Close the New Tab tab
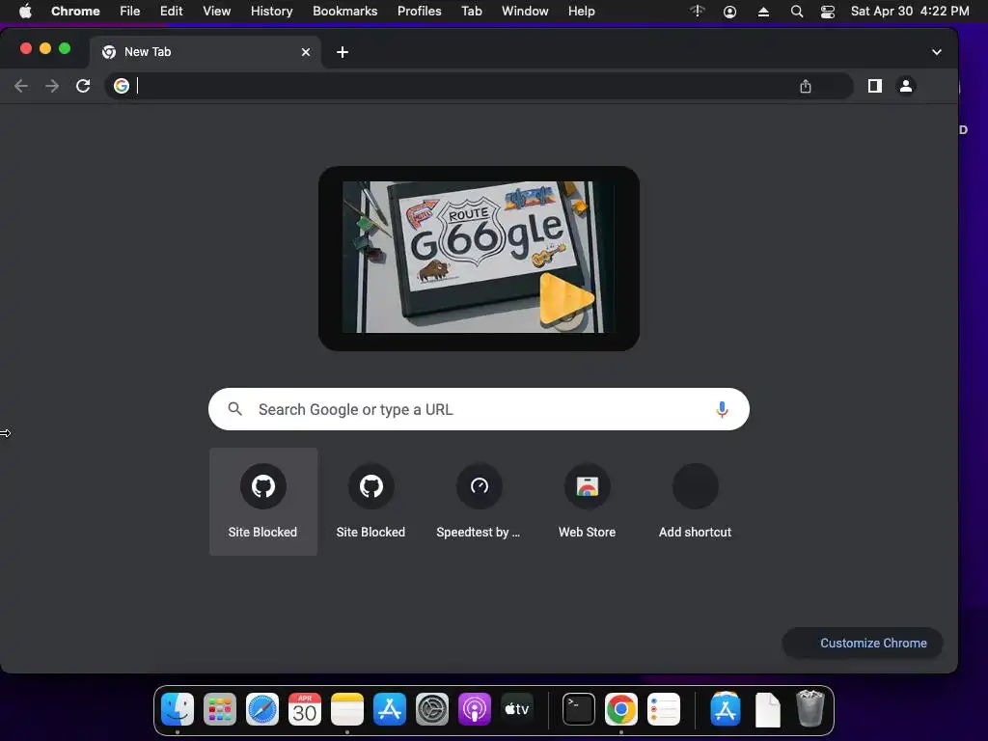The image size is (988, 741). tap(306, 52)
